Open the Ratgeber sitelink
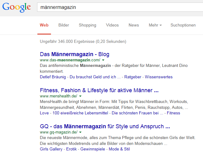The height and width of the screenshot is (156, 203). tap(133, 77)
